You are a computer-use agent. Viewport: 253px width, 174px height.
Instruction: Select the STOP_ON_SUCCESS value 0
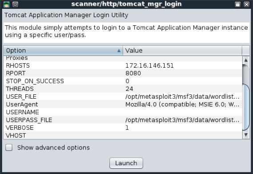(x=127, y=81)
